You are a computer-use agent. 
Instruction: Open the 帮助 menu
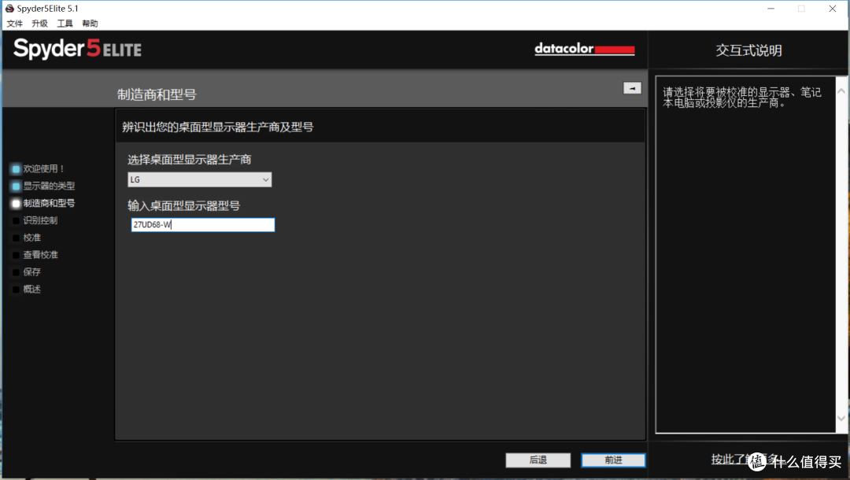point(90,24)
